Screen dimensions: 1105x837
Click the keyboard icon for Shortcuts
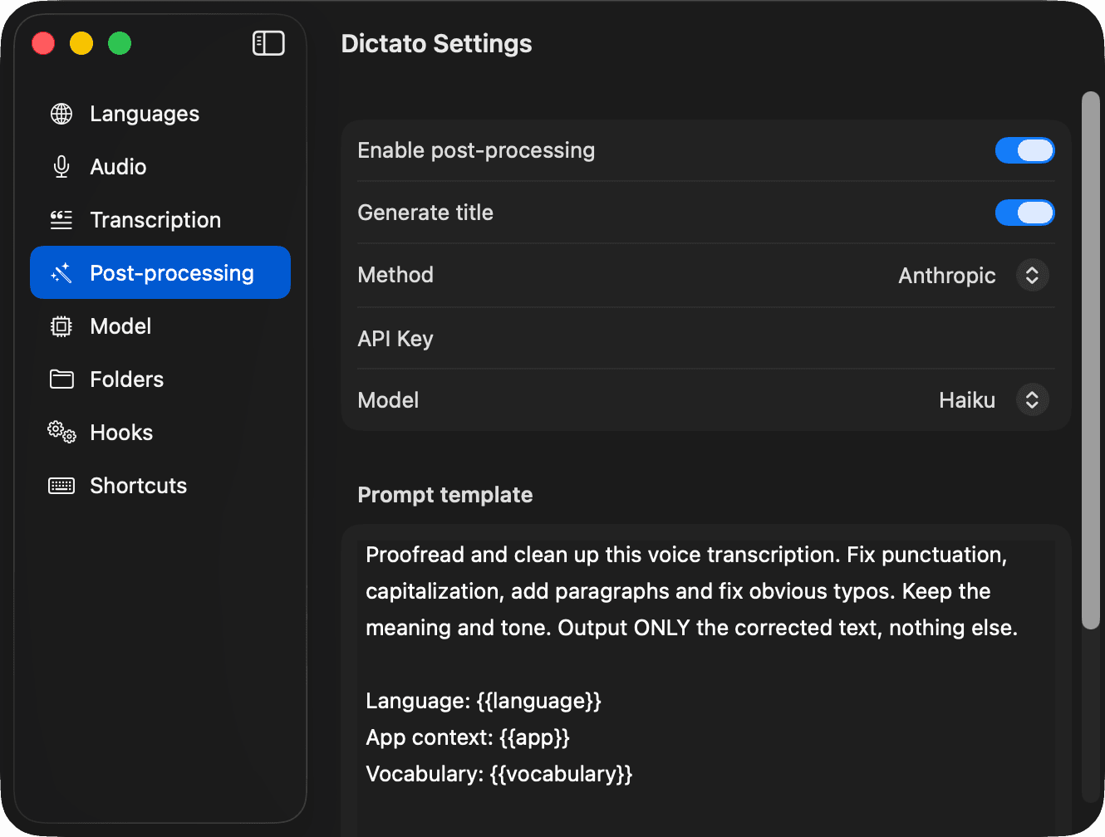click(61, 485)
